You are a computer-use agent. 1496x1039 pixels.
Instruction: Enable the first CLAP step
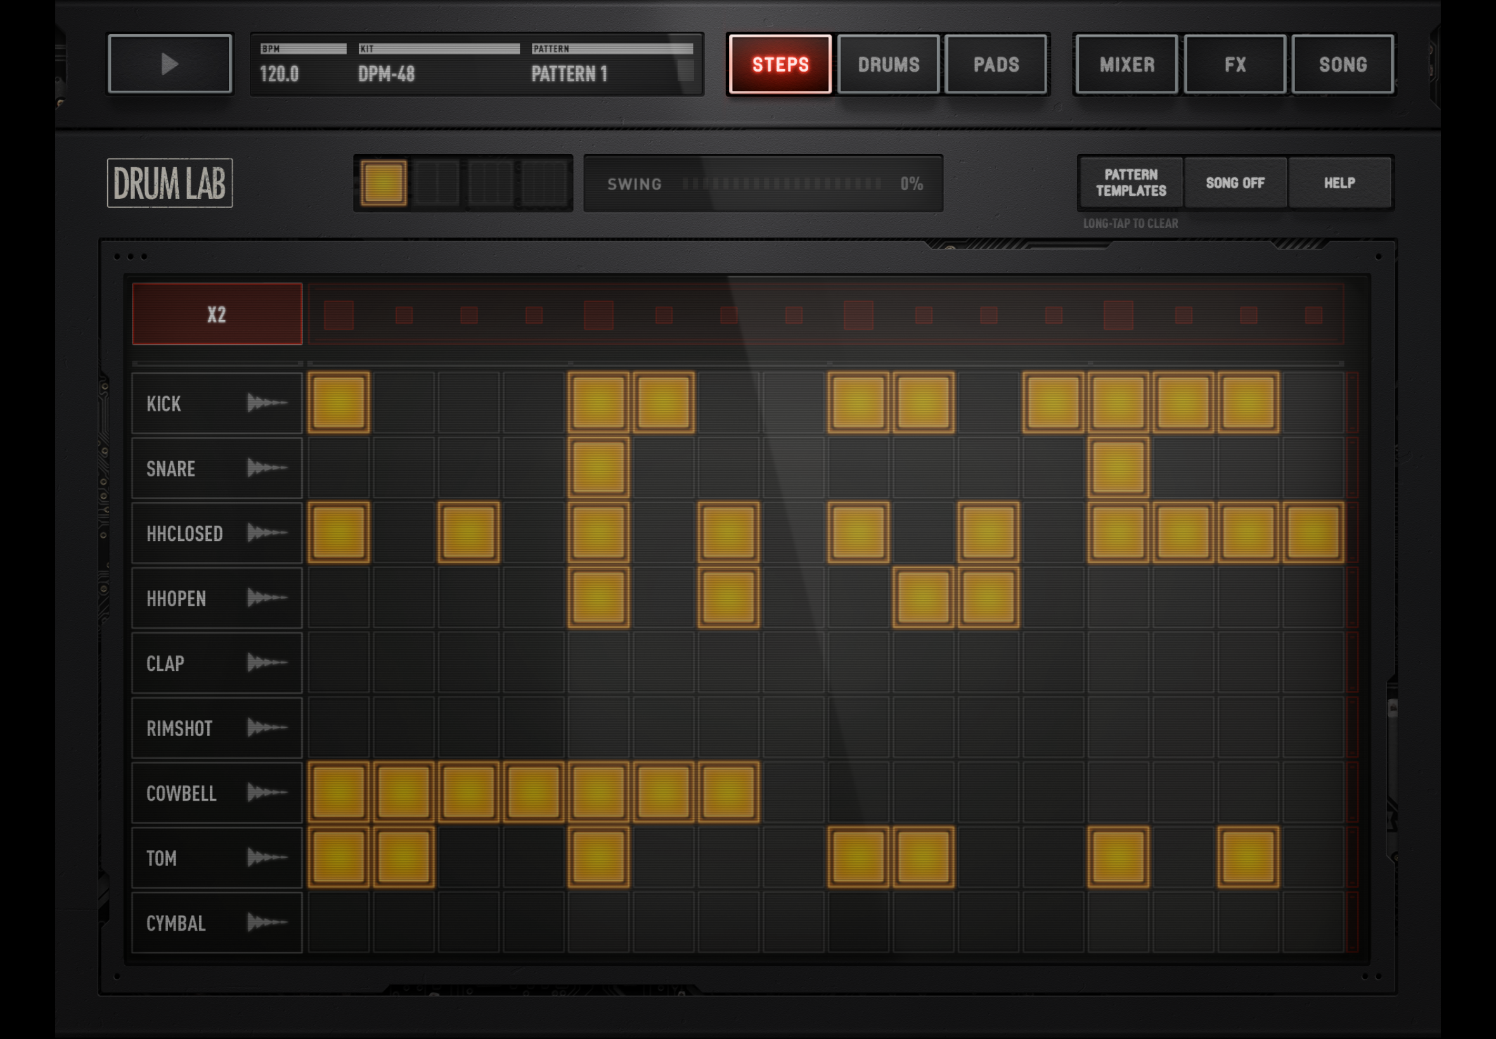(339, 663)
